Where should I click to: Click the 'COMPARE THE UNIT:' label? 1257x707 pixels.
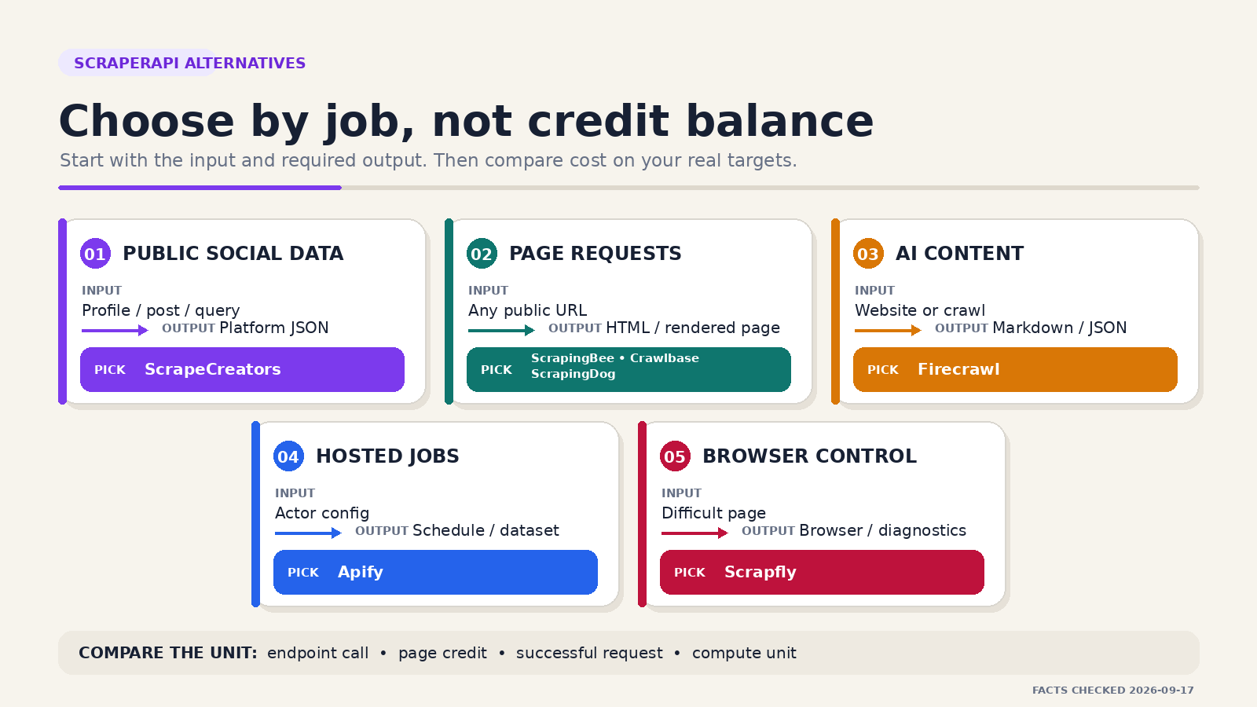[168, 653]
